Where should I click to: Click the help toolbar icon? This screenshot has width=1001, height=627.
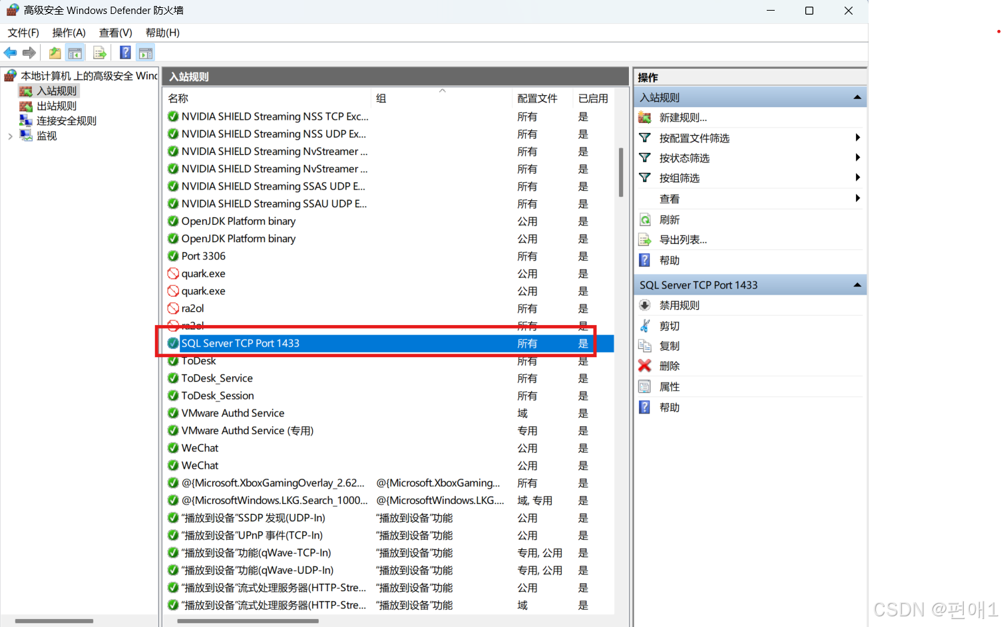point(125,53)
